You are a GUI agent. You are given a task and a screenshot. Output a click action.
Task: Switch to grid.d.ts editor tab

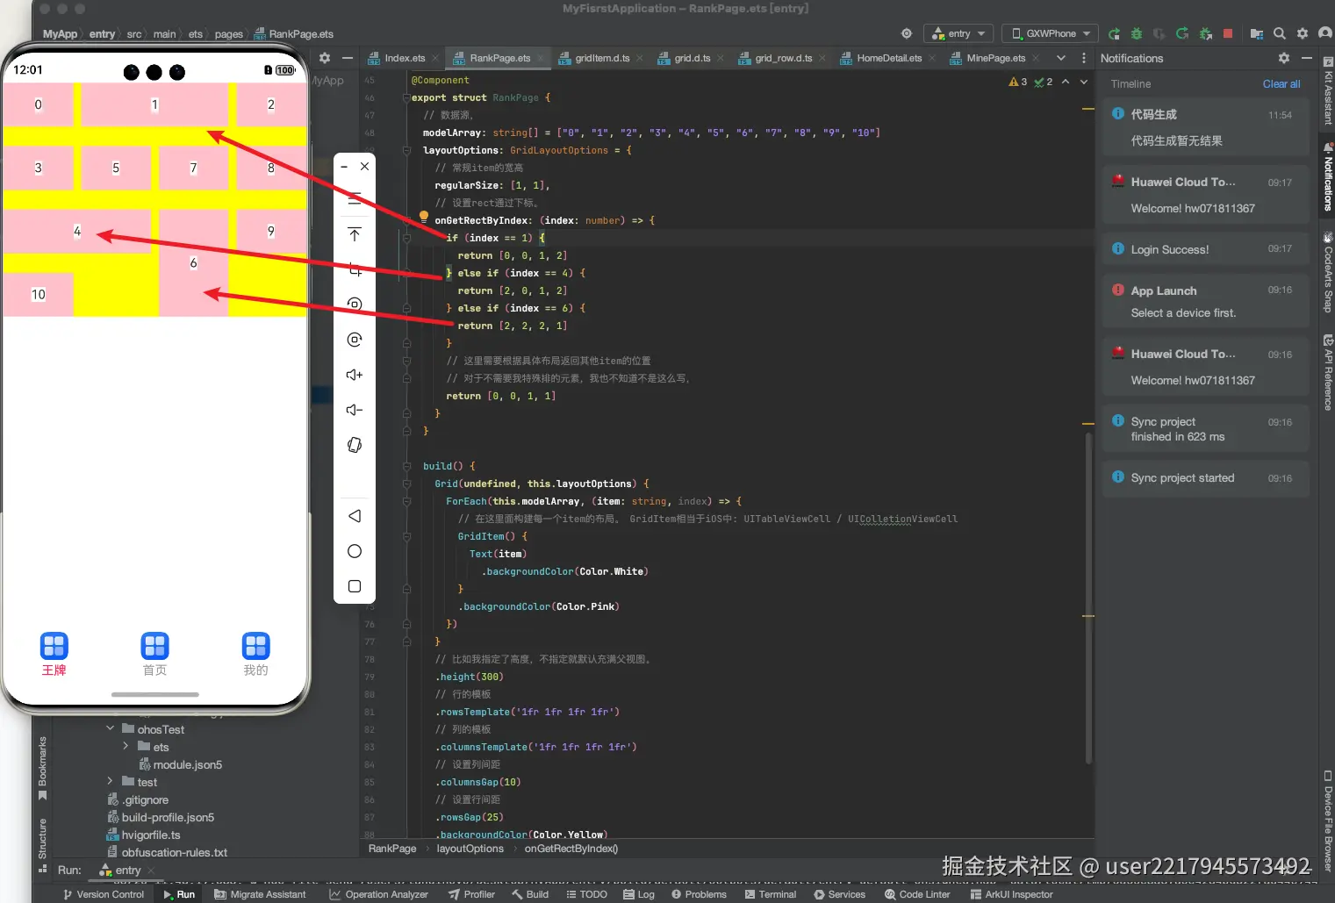[692, 58]
